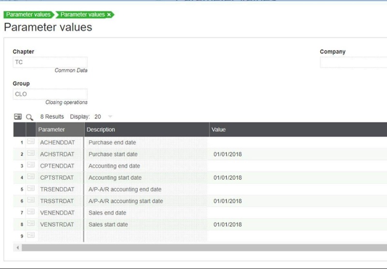Click the row icon beside VENSTRDAT
Image resolution: width=387 pixels, height=269 pixels.
30,224
